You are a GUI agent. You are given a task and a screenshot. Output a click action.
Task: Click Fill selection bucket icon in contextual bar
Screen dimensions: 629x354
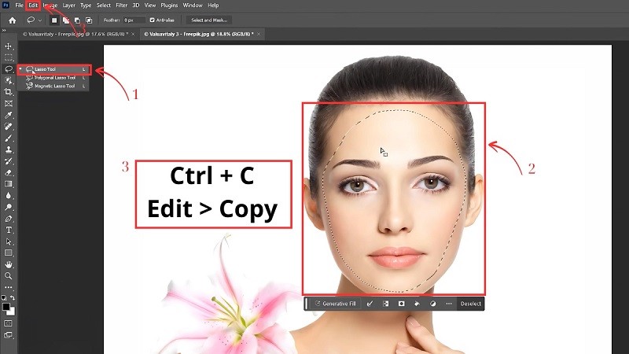[x=417, y=304]
